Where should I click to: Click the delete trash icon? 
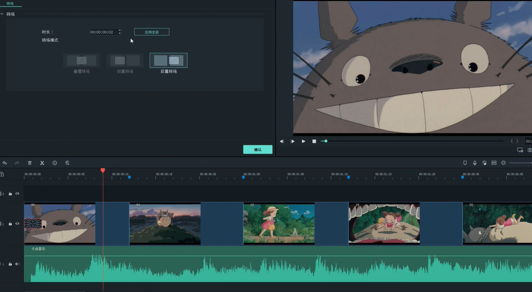(x=30, y=162)
